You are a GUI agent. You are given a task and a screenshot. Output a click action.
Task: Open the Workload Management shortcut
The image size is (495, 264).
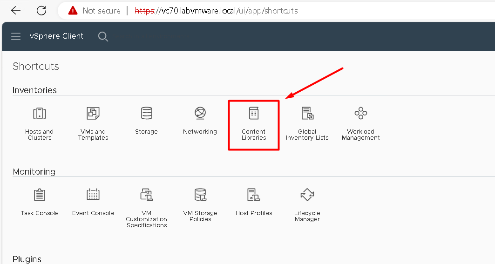point(360,124)
